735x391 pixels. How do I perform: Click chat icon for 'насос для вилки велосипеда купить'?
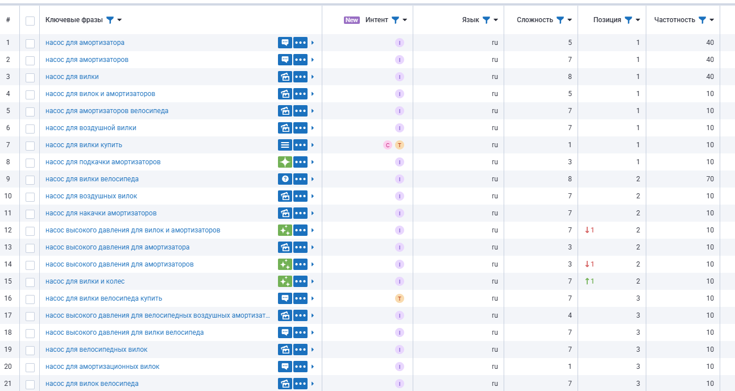(285, 298)
